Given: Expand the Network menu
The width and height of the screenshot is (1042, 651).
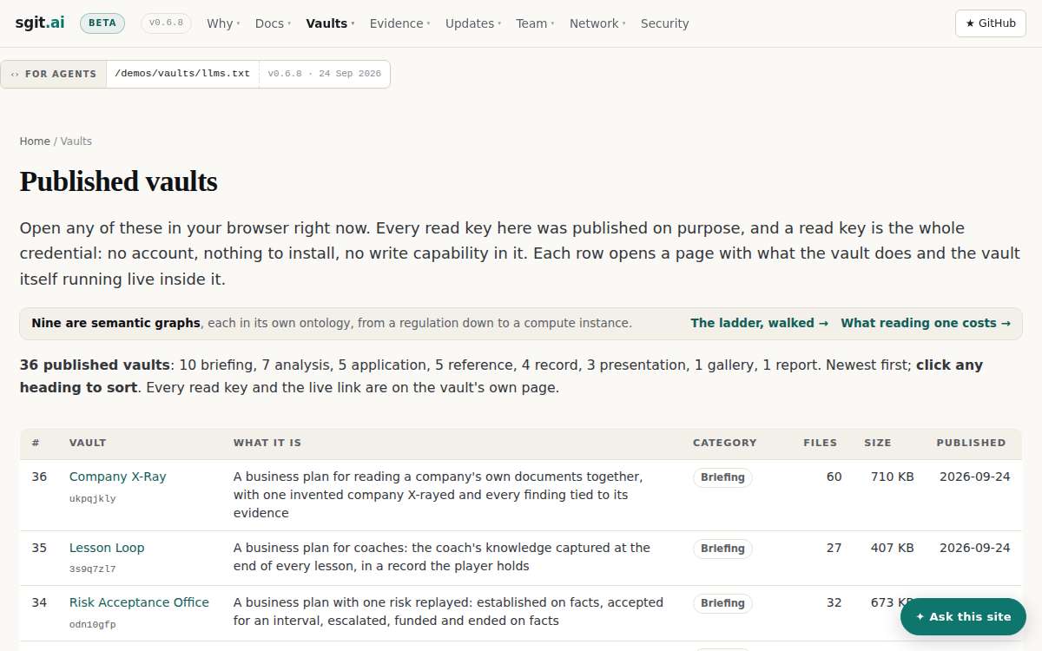Looking at the screenshot, I should click(597, 23).
